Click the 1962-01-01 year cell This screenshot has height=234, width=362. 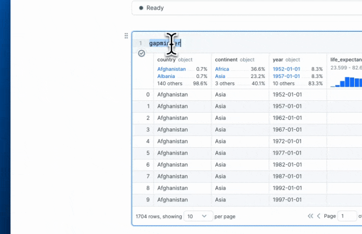pyautogui.click(x=287, y=118)
